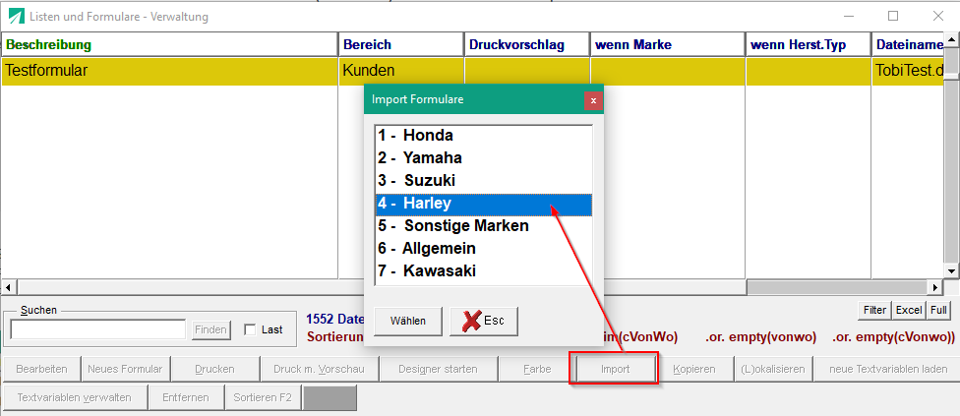Click the TobiTest file name cell
This screenshot has width=960, height=416.
pyautogui.click(x=908, y=71)
